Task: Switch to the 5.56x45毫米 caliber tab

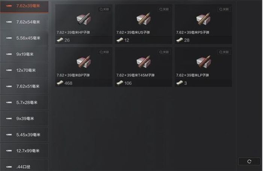Action: [x=24, y=38]
